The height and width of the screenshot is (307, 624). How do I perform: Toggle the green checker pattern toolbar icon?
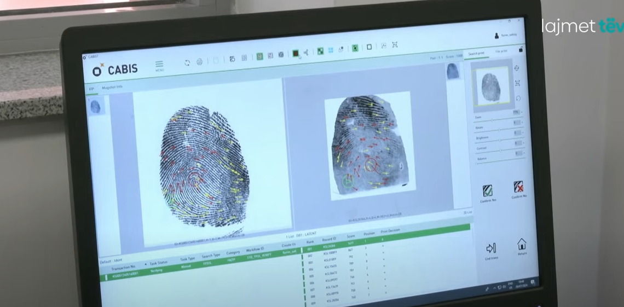320,51
